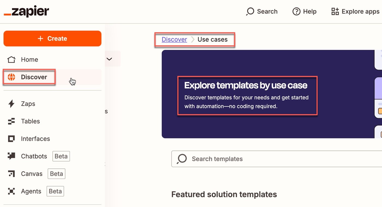
Task: Open Tables from the sidebar
Action: (52, 121)
